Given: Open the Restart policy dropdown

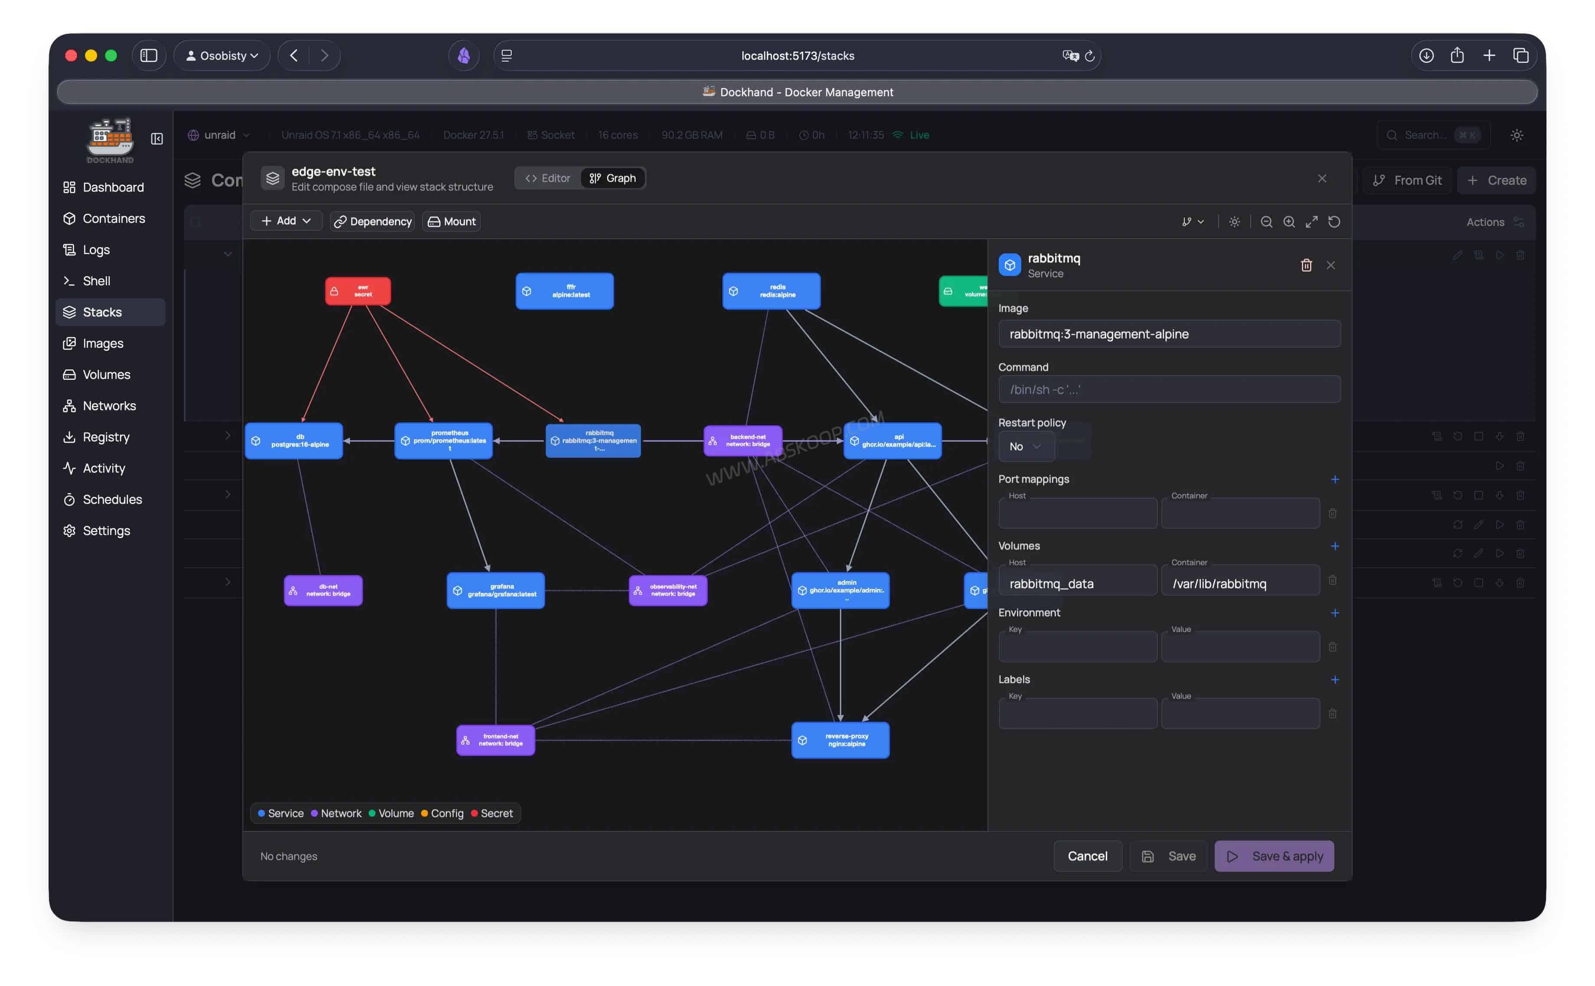Looking at the screenshot, I should tap(1026, 447).
